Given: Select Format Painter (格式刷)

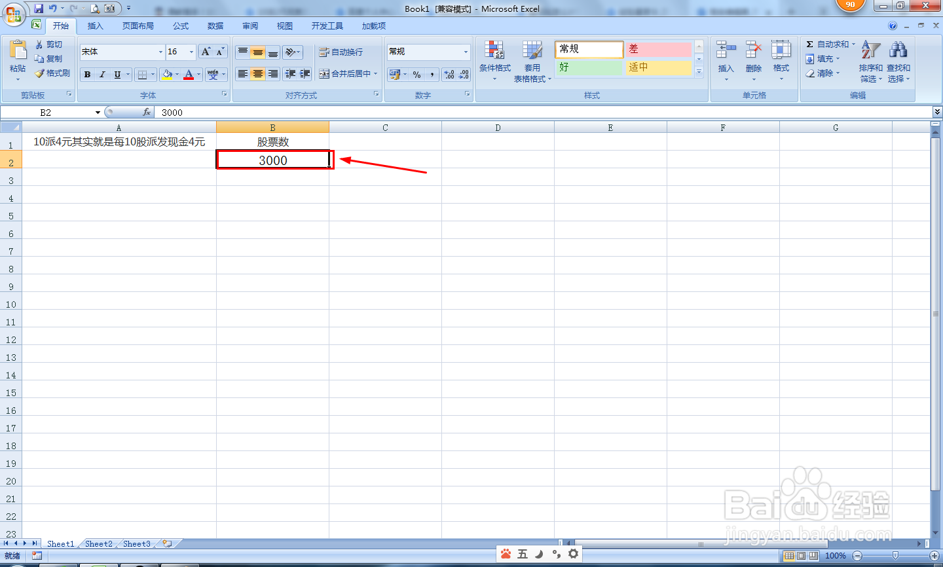Looking at the screenshot, I should 52,73.
